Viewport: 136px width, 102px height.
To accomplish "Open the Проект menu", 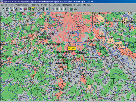I will tap(4, 5).
